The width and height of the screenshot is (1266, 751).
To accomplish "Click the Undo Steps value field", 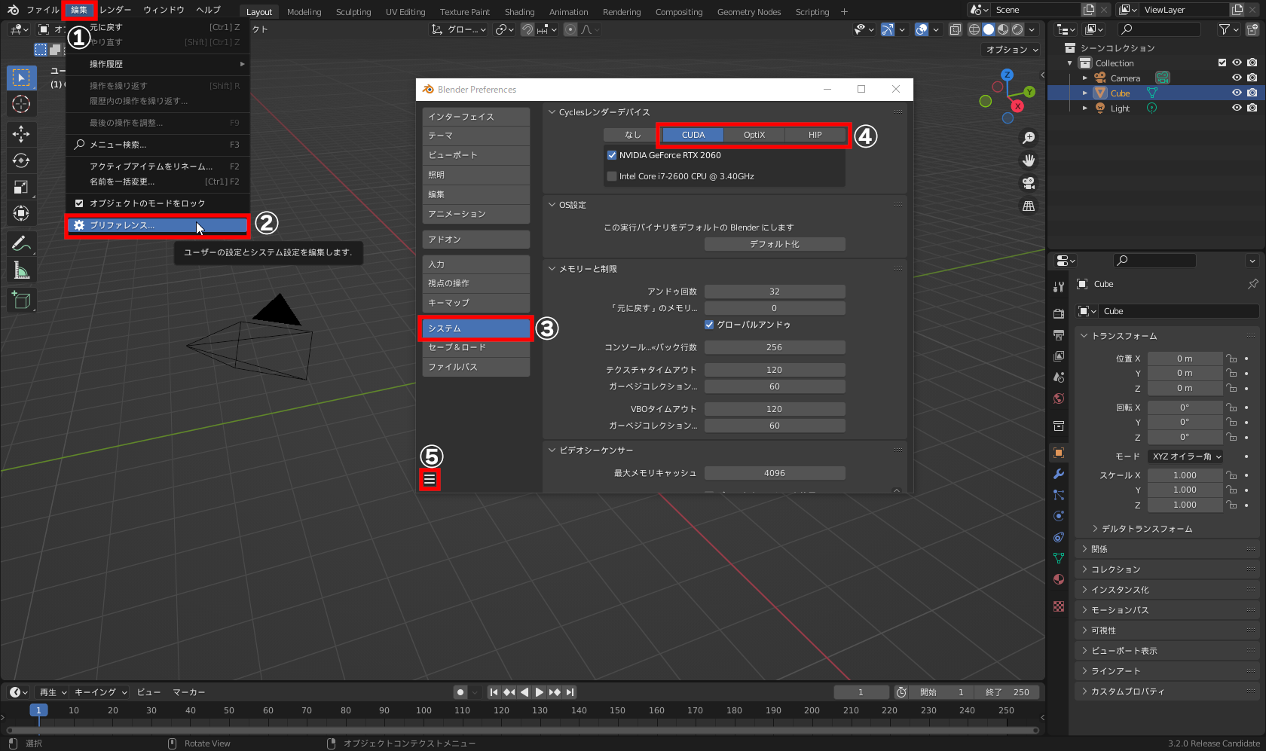I will click(x=775, y=292).
